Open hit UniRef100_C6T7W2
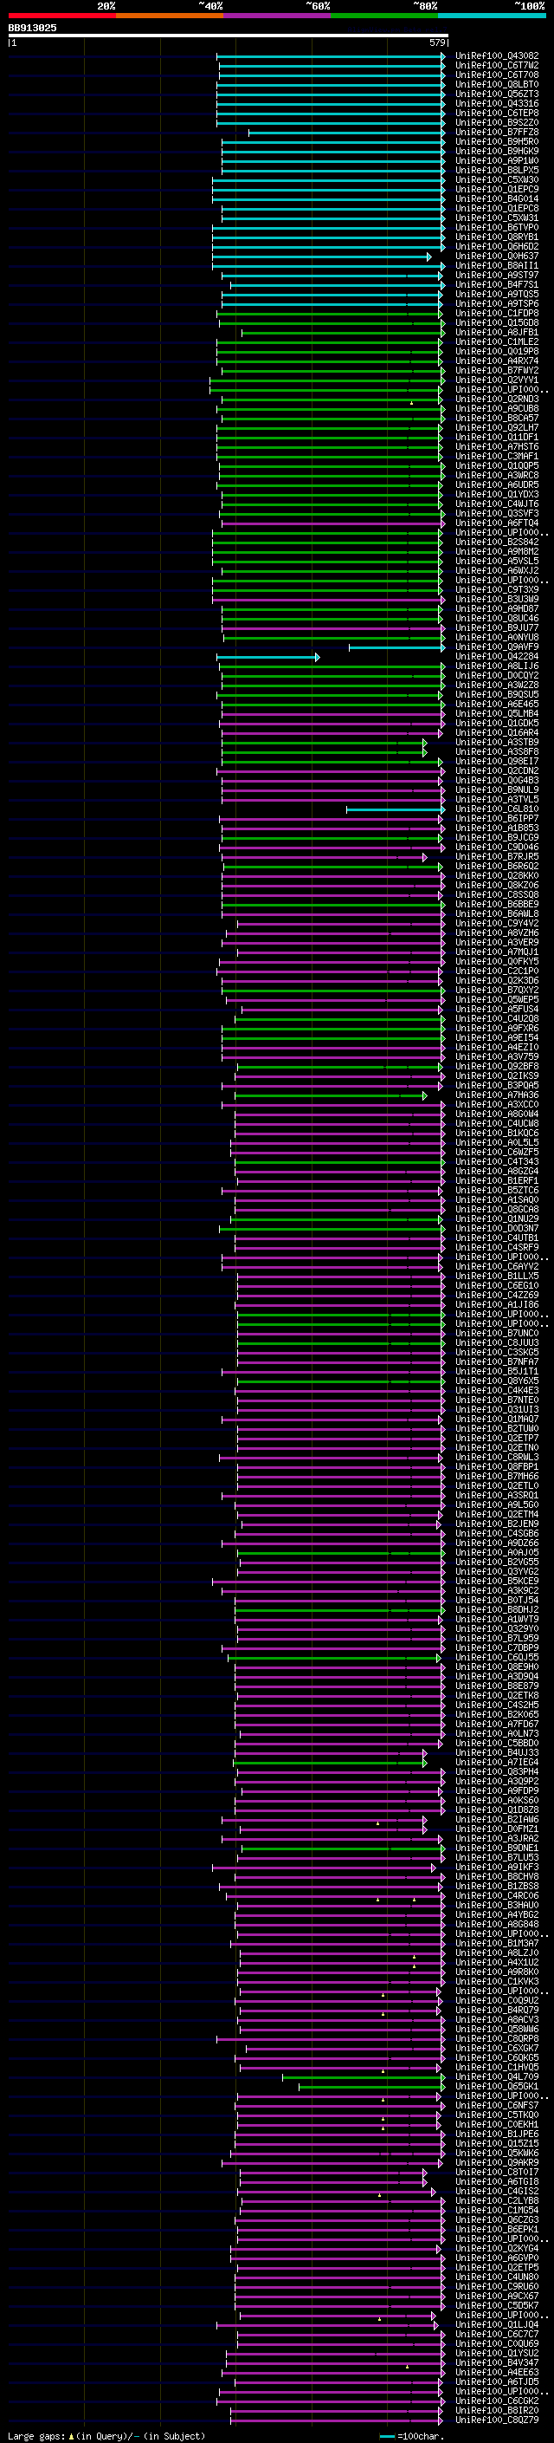 pyautogui.click(x=497, y=66)
